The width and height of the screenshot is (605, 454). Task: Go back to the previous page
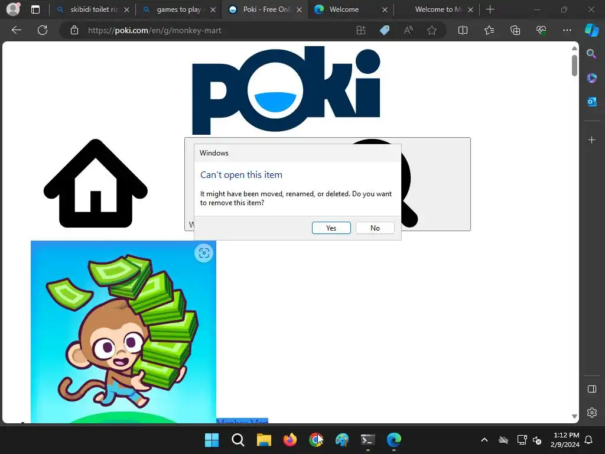[16, 30]
